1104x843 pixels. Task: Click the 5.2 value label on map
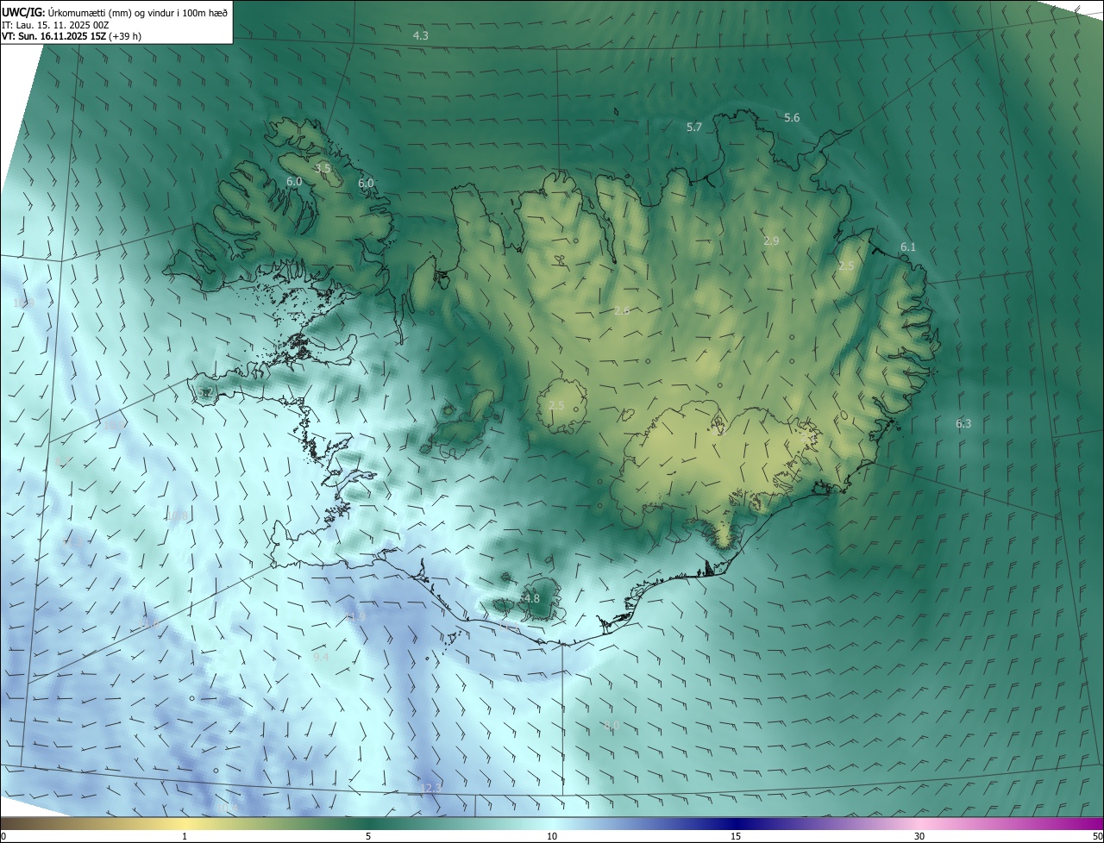click(204, 392)
